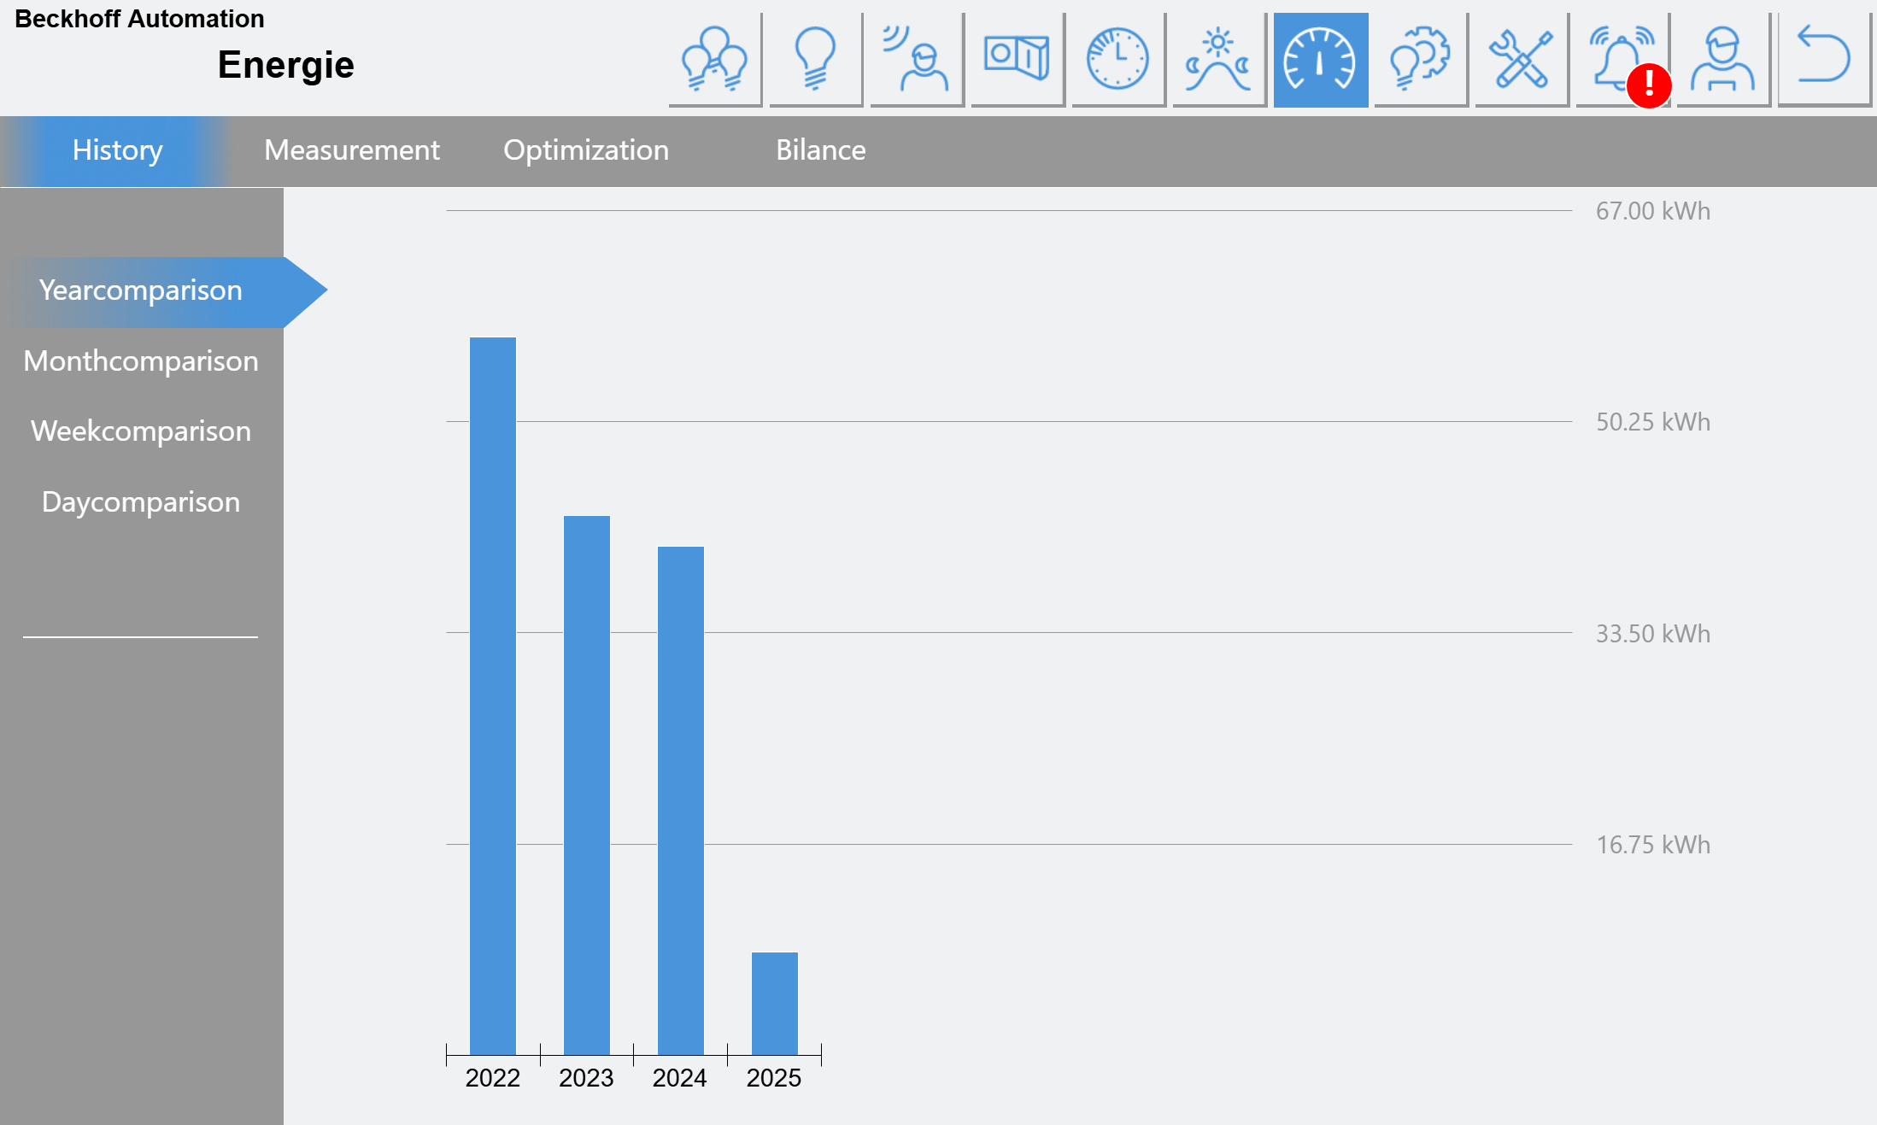Open the Bilance tab
Viewport: 1877px width, 1125px height.
[820, 151]
